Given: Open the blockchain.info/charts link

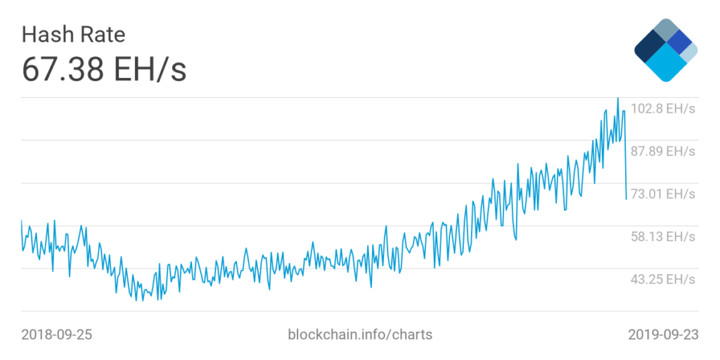Looking at the screenshot, I should 360,334.
